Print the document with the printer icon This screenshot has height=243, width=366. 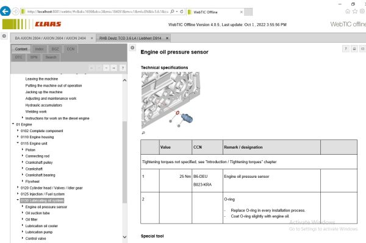pyautogui.click(x=354, y=49)
